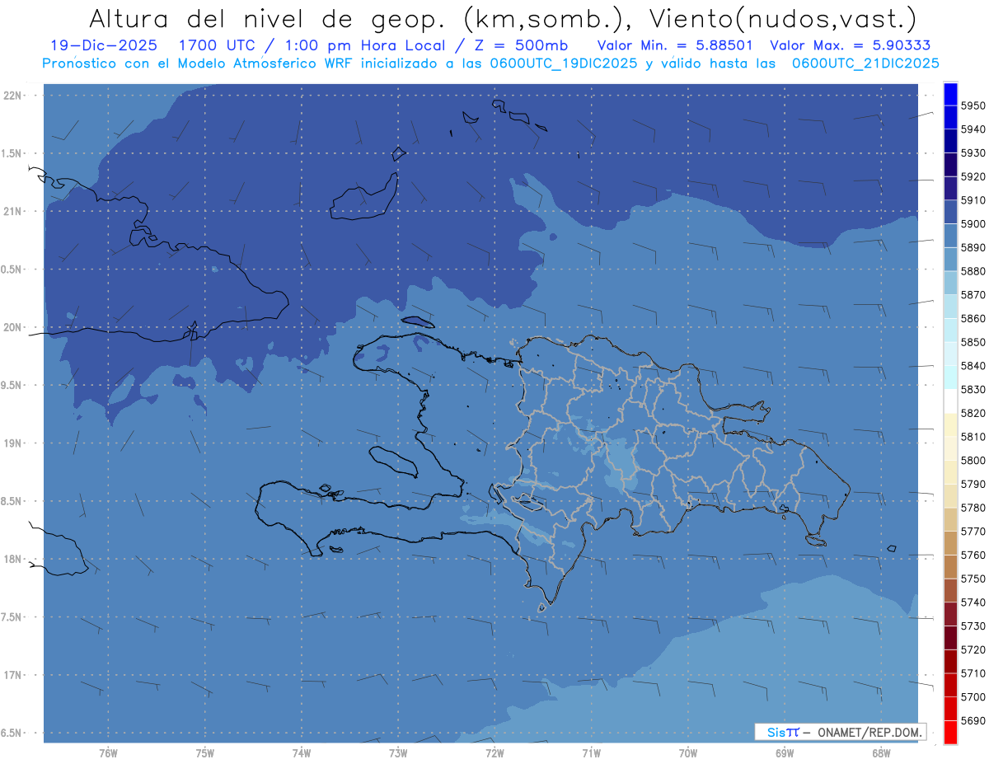Pick the colorbar swatch between 5730 and 5720
The image size is (989, 764).
pyautogui.click(x=950, y=638)
